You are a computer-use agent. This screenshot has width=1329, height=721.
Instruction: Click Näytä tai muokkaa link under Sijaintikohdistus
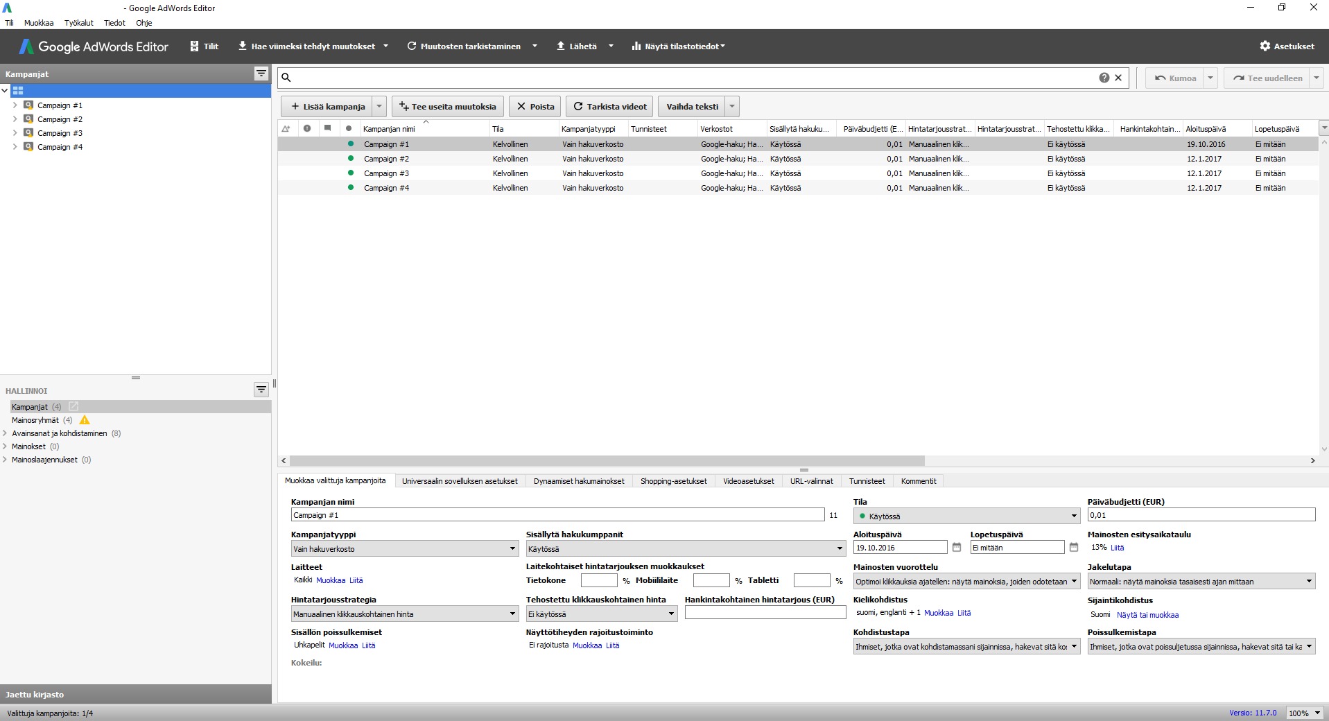click(1147, 615)
